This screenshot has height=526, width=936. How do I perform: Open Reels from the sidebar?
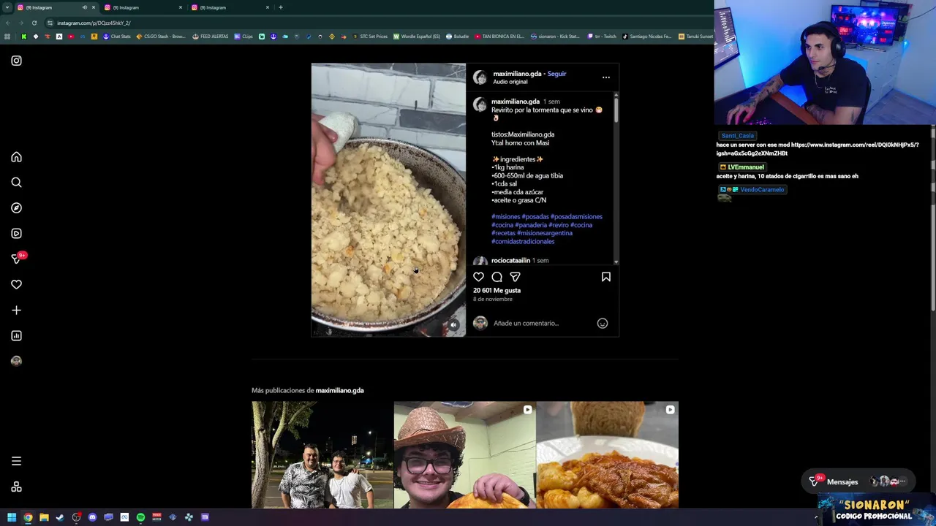16,234
